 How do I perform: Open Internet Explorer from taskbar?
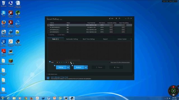click(x=8, y=98)
